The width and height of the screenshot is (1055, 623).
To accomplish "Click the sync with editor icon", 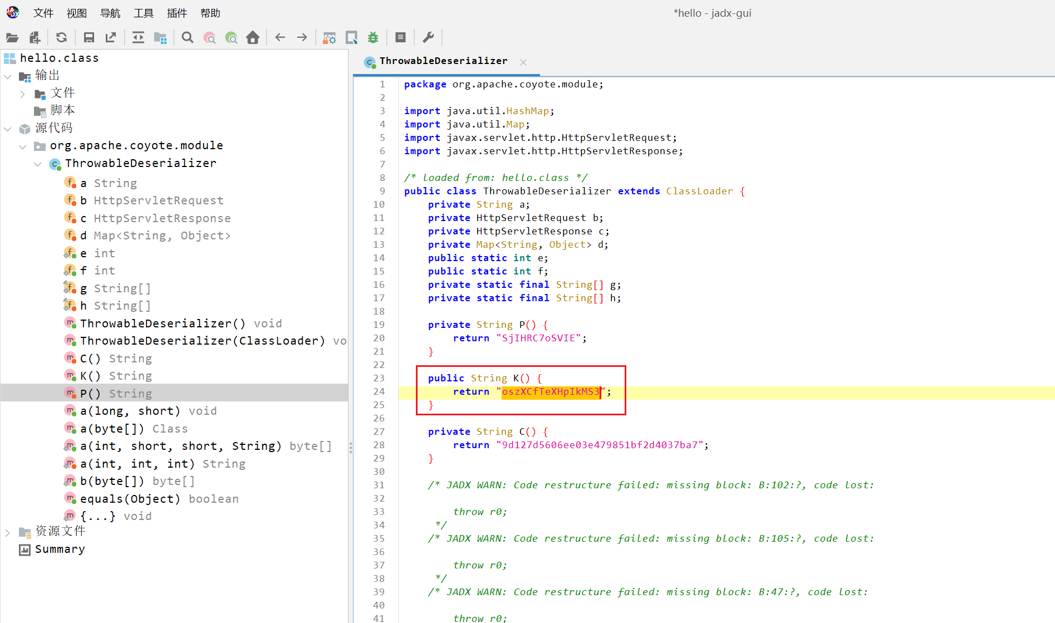I will (138, 37).
